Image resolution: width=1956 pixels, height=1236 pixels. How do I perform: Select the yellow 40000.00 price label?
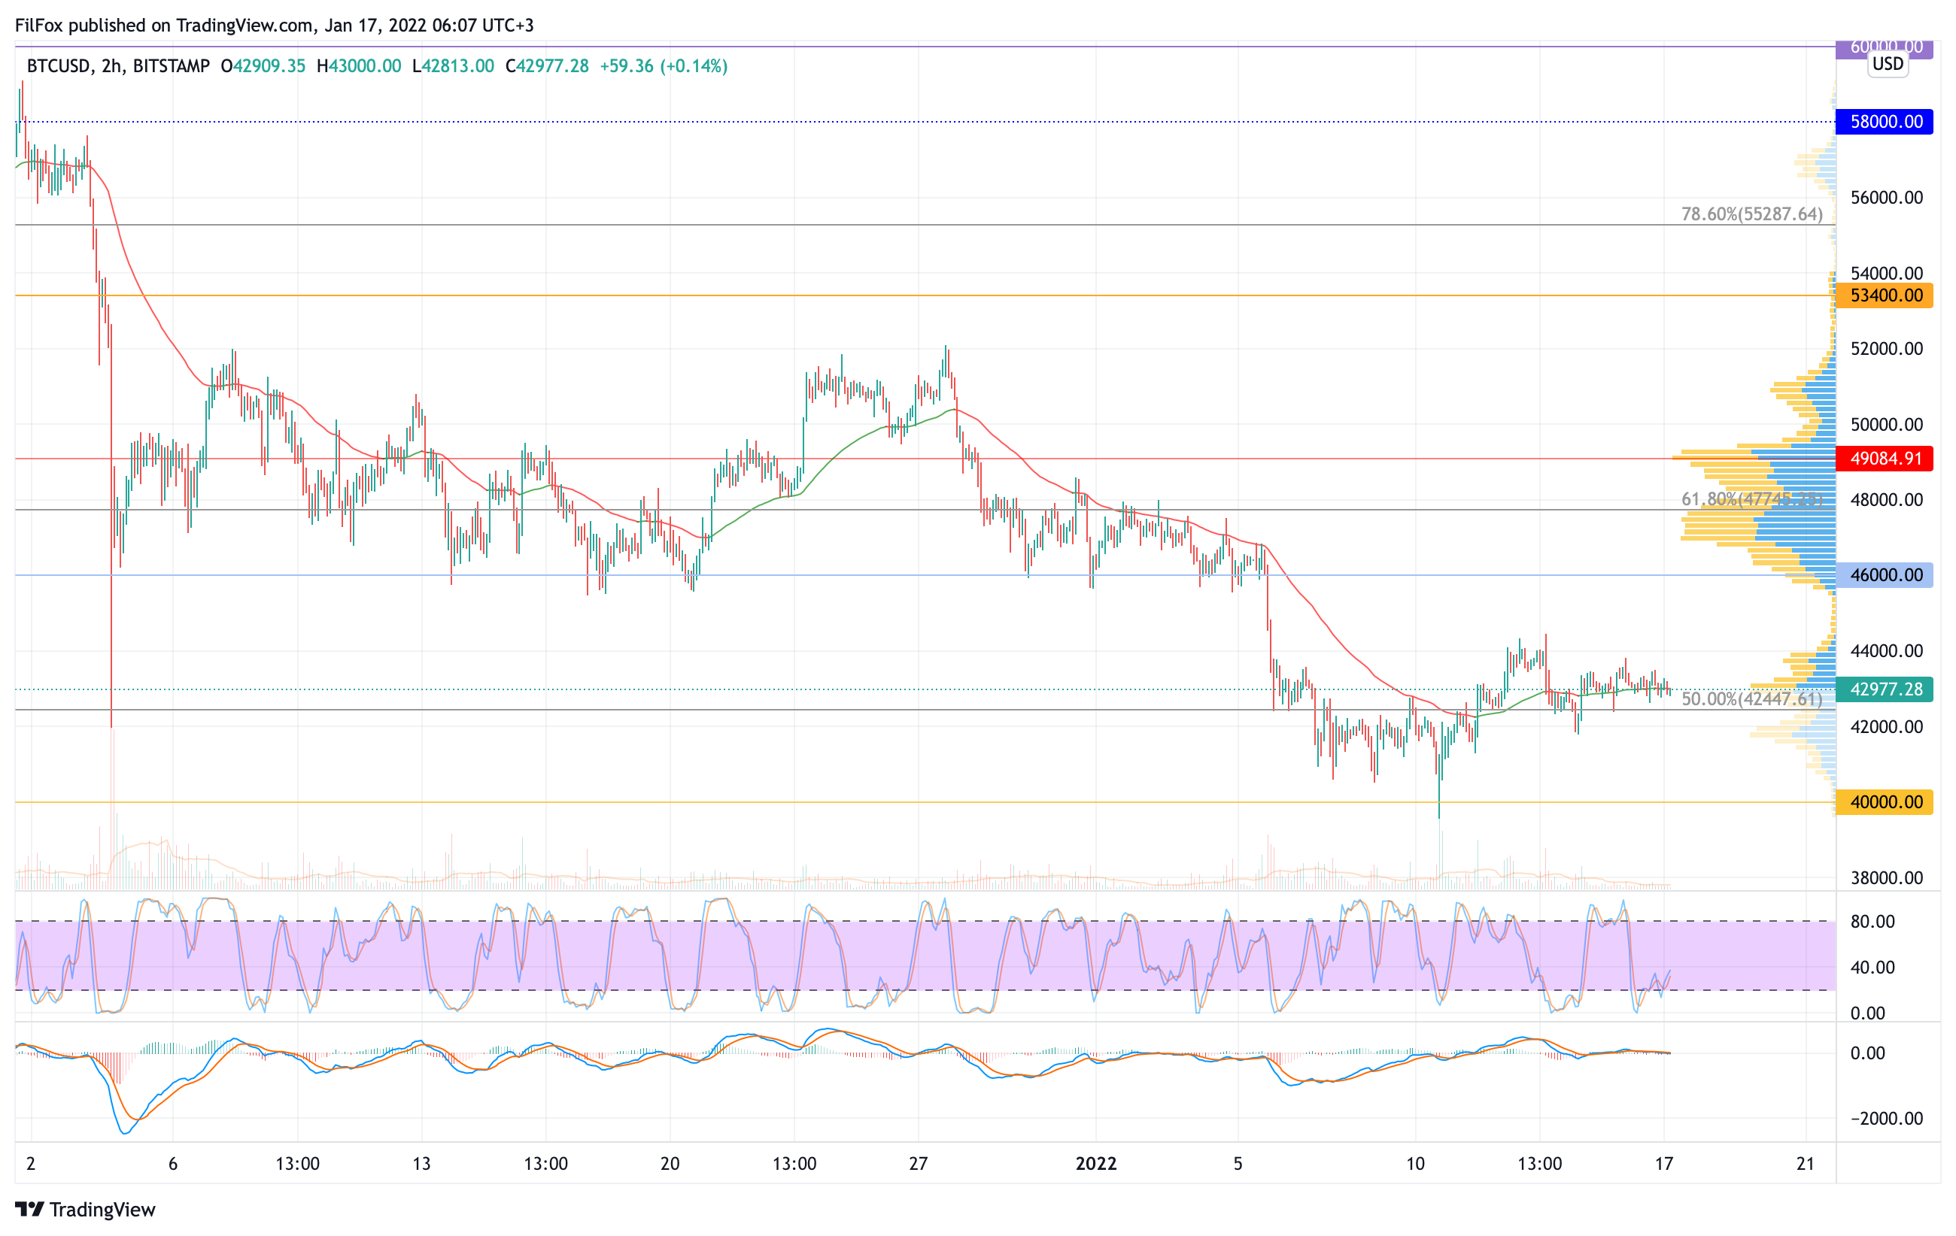[1885, 801]
